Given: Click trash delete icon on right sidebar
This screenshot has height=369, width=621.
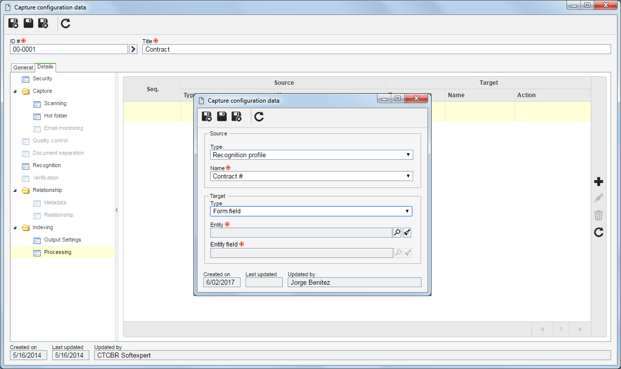Looking at the screenshot, I should point(599,215).
